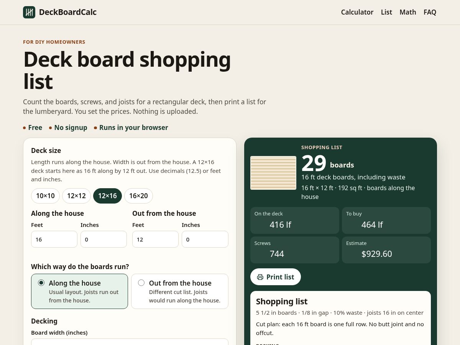
Task: Click the Along the house Feet field
Action: 54,239
